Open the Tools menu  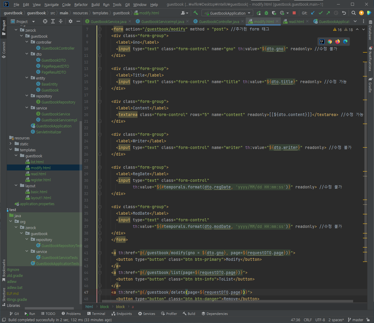pos(117,4)
